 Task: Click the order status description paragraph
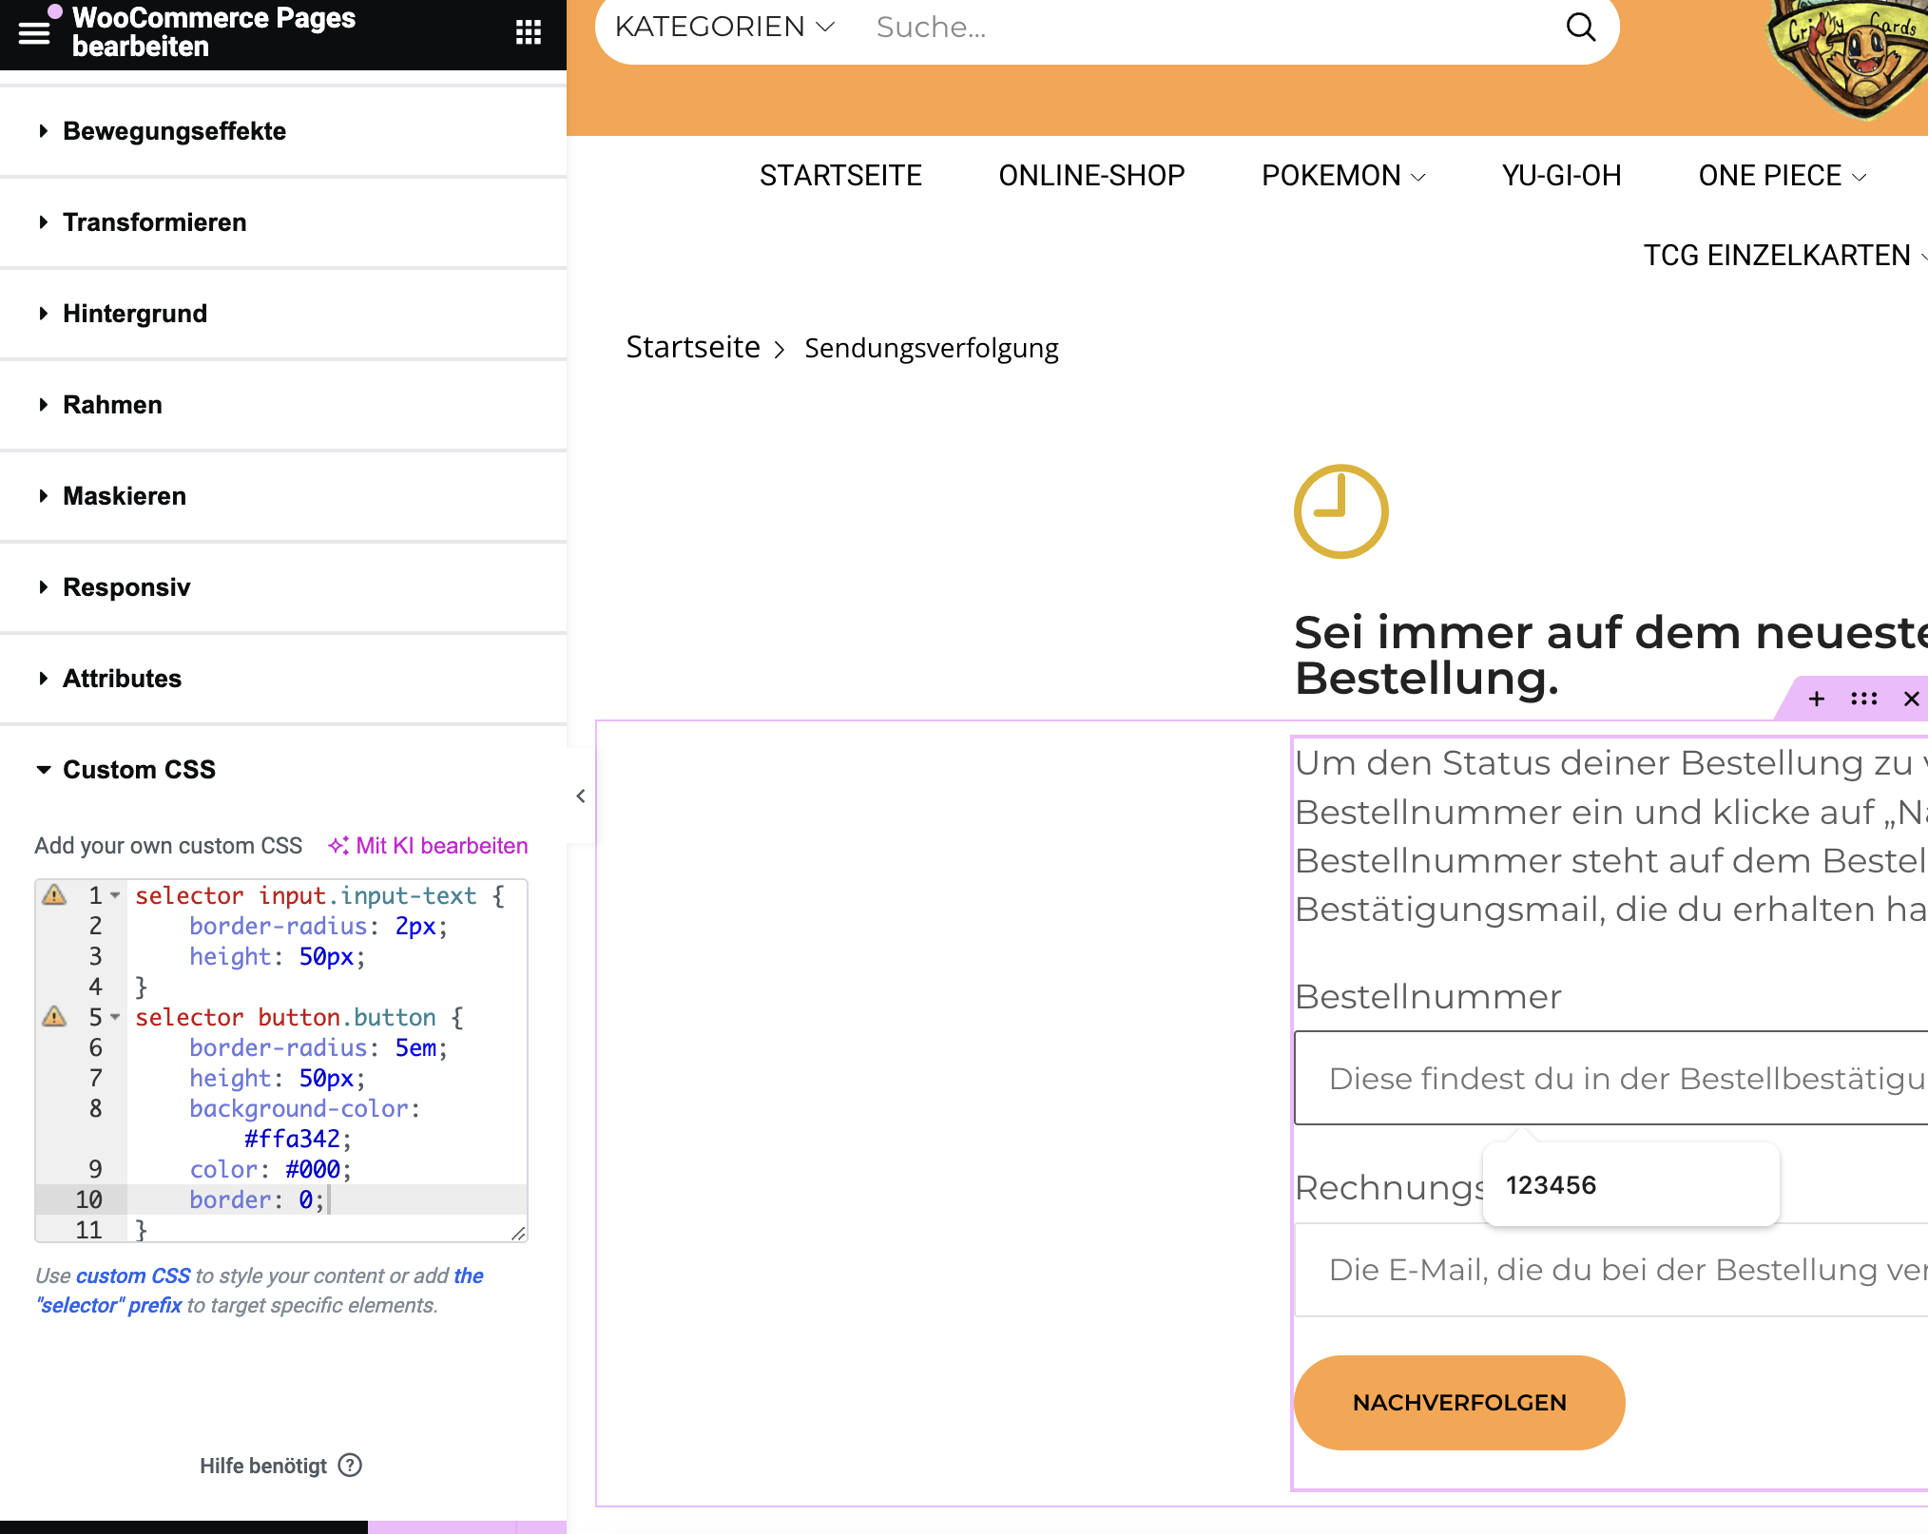click(x=1611, y=836)
